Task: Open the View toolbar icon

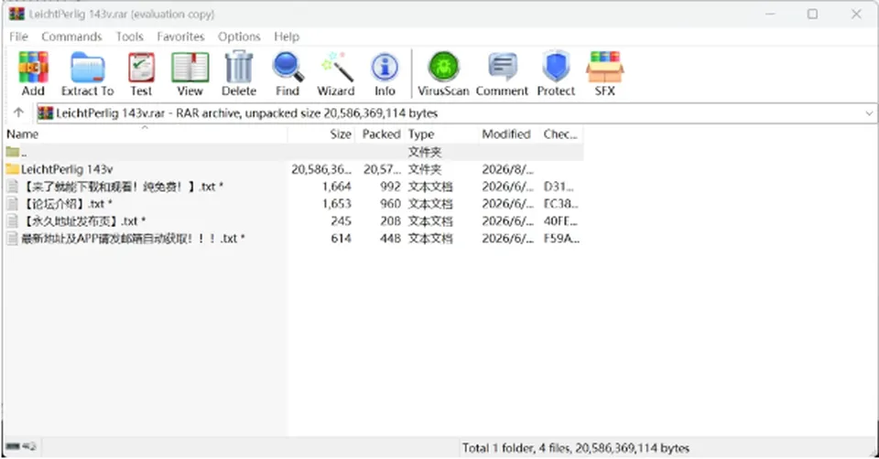Action: [190, 67]
